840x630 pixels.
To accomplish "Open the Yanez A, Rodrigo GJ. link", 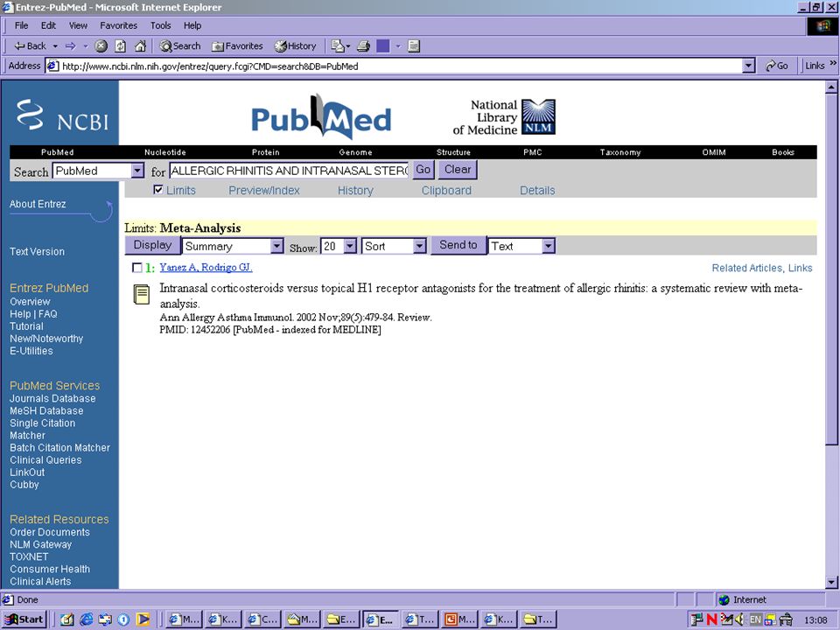I will [206, 268].
